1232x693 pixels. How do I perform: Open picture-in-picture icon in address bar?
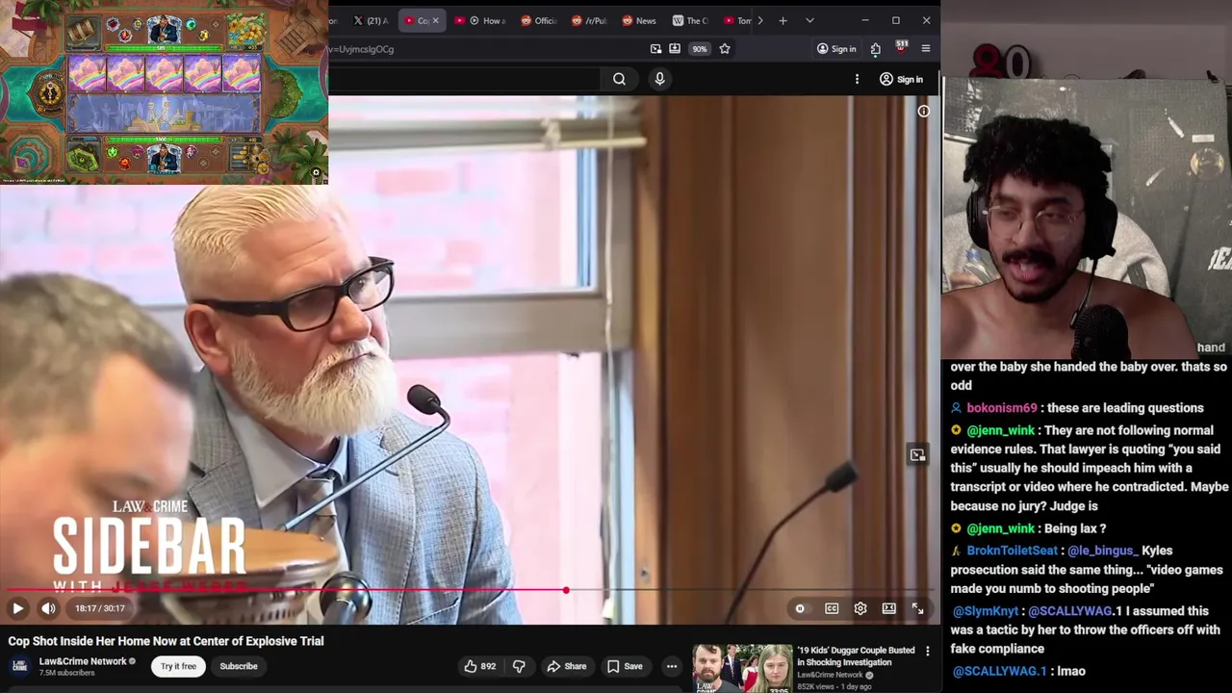(x=655, y=49)
